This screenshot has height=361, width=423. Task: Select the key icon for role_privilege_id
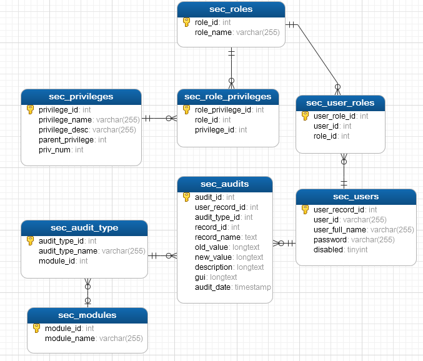[186, 109]
